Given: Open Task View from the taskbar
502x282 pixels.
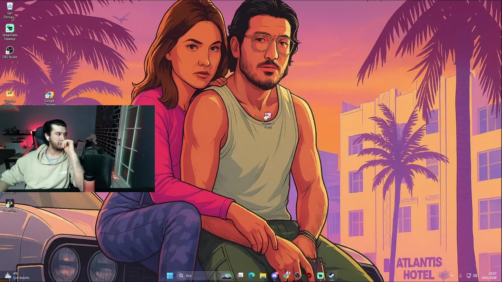Looking at the screenshot, I should click(240, 276).
